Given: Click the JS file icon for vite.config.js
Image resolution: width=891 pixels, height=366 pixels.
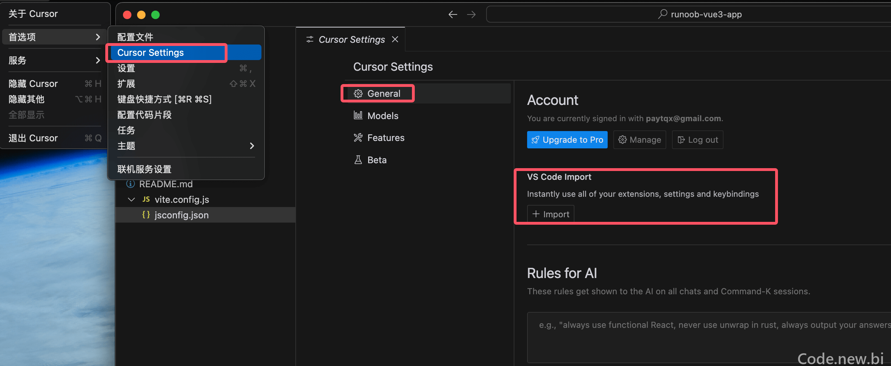Looking at the screenshot, I should pos(146,199).
